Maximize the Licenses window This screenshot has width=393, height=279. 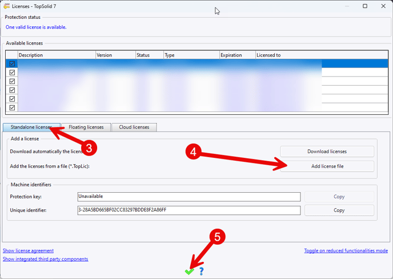[365, 6]
